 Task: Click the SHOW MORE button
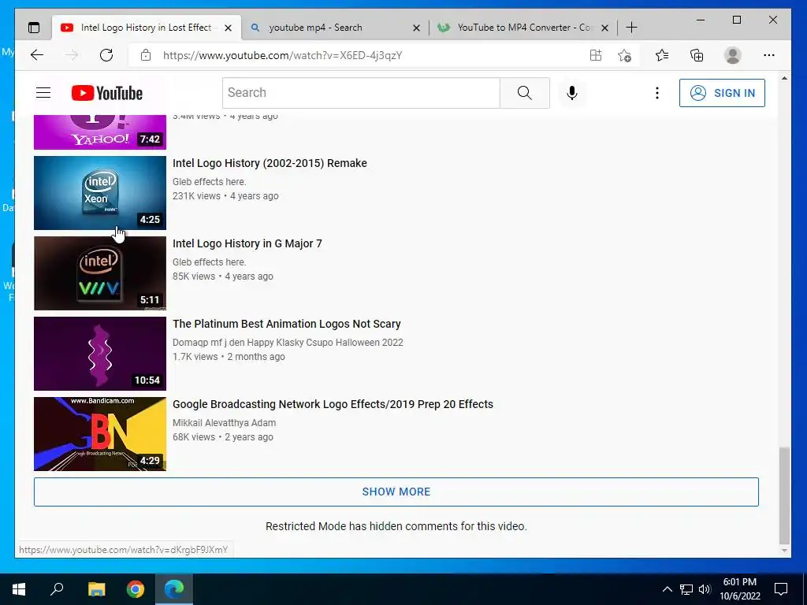[x=396, y=492]
